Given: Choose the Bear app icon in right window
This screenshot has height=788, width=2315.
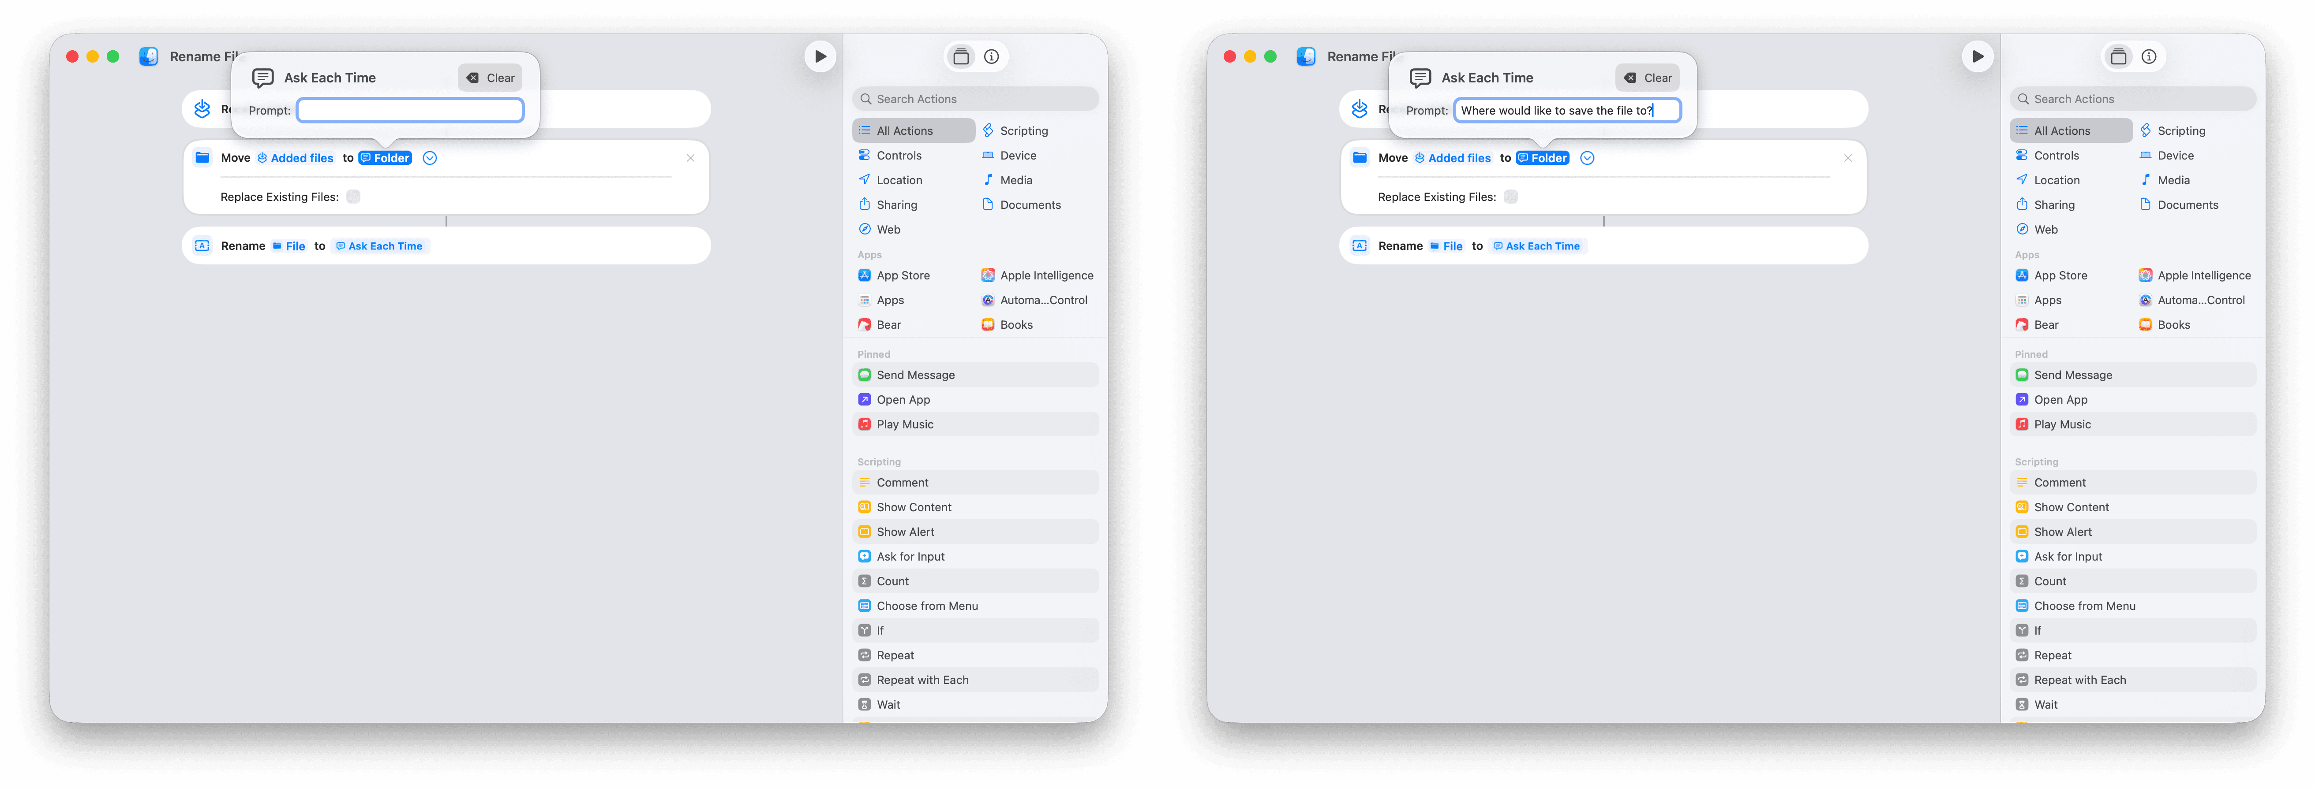Looking at the screenshot, I should (2022, 325).
